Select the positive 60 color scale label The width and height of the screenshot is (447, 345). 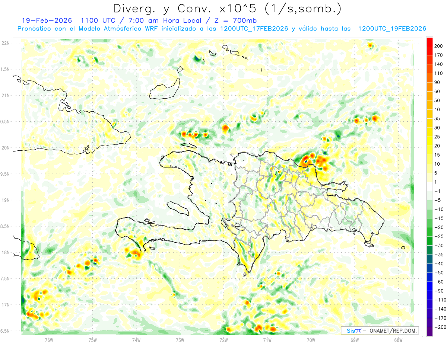437,91
